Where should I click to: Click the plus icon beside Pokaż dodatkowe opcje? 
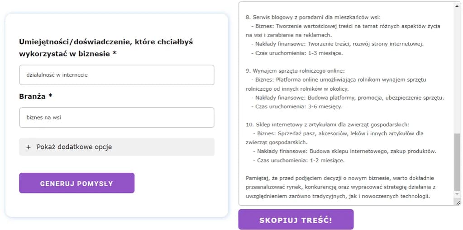(x=29, y=147)
